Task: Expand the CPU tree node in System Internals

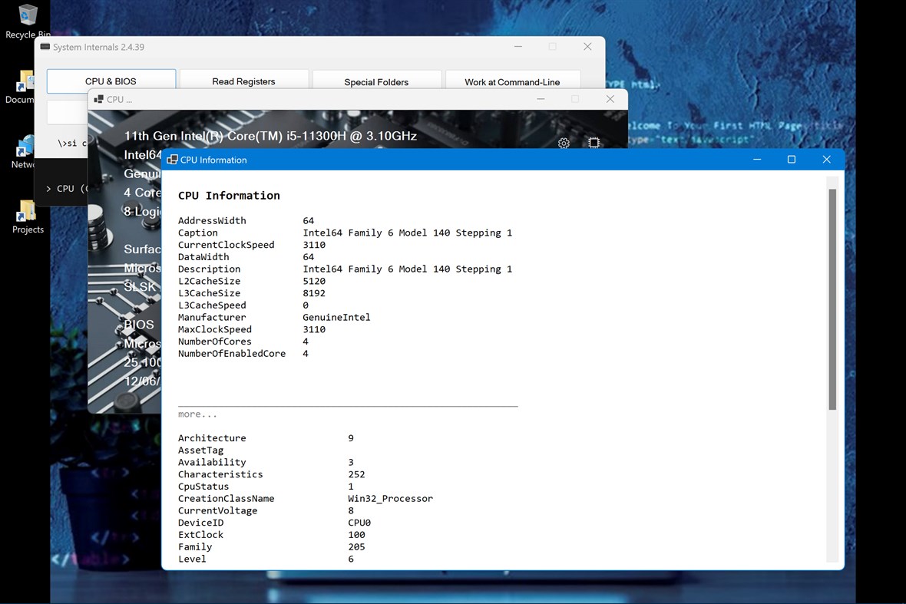Action: (48, 189)
